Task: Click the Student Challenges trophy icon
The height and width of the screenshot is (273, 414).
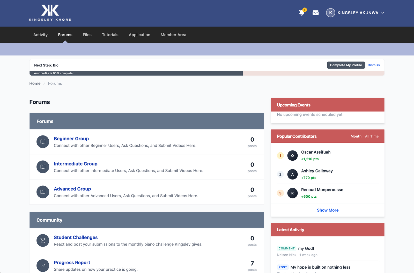Action: point(43,240)
